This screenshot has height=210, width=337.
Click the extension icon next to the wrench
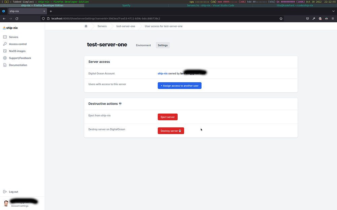tap(320, 18)
